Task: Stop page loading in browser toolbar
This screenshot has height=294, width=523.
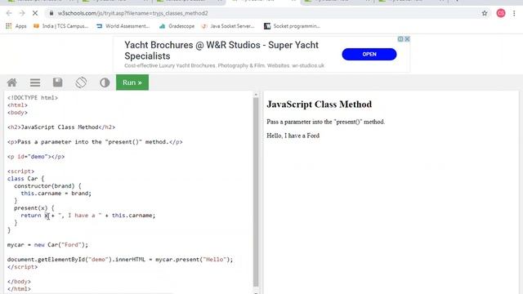Action: coord(34,13)
